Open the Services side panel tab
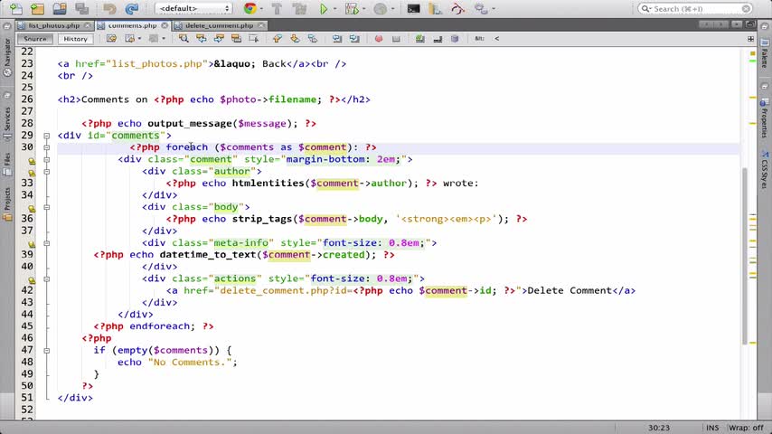 coord(7,124)
